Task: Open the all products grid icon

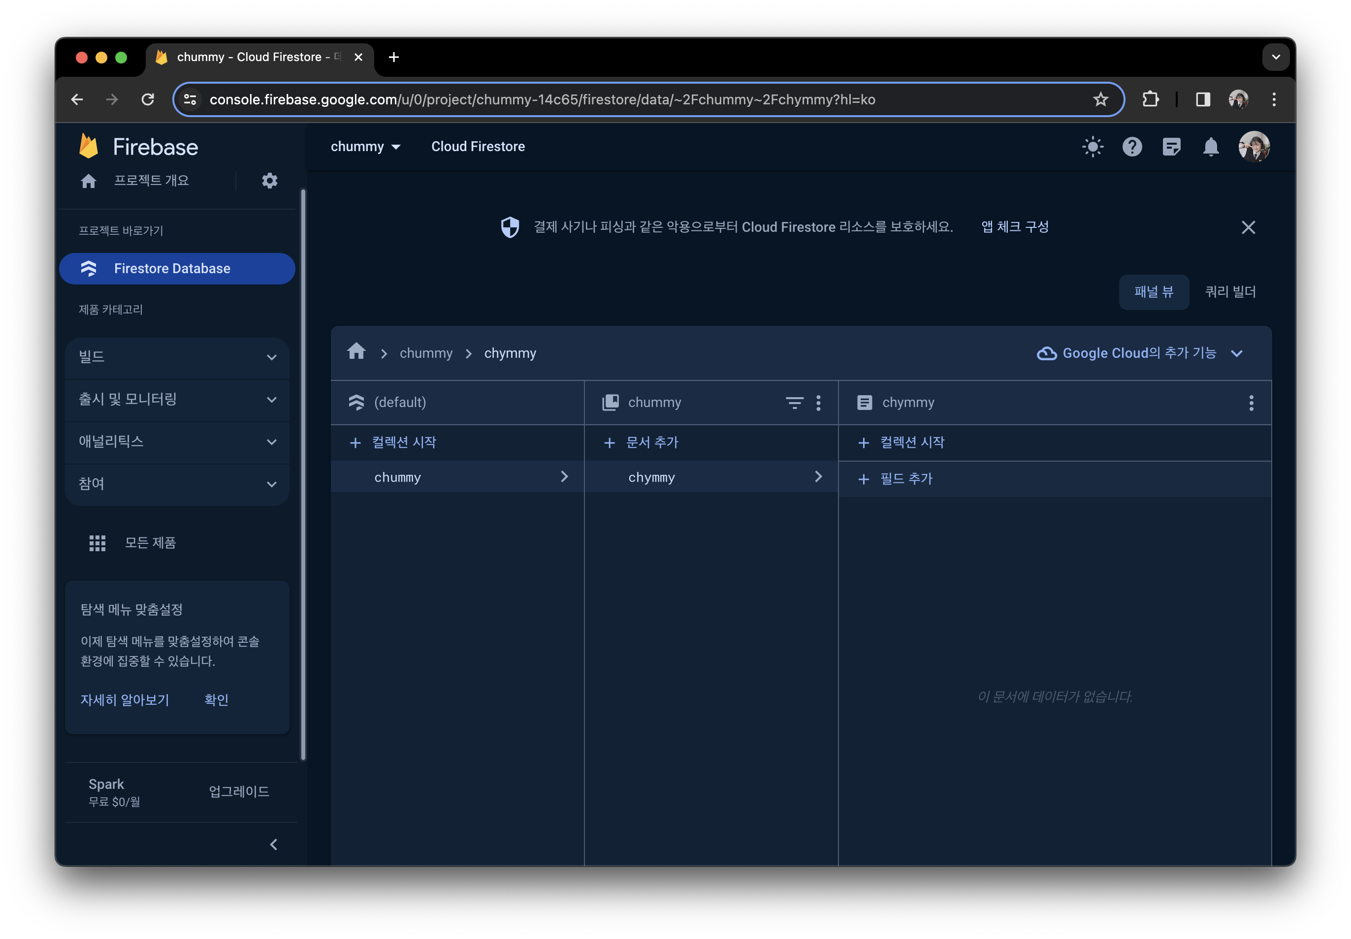Action: coord(97,542)
